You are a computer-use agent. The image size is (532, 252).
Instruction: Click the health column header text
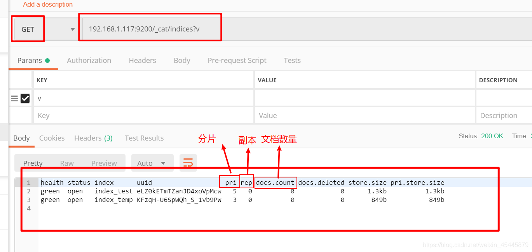pos(52,182)
